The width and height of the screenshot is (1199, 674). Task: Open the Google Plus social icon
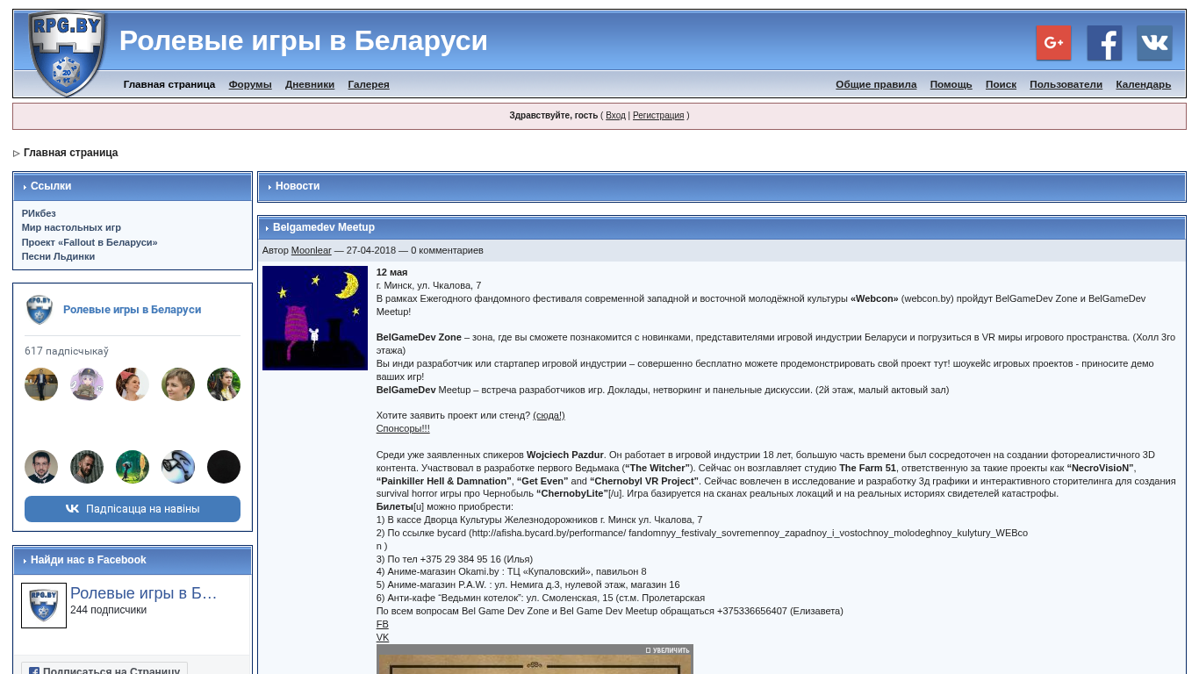[1053, 43]
